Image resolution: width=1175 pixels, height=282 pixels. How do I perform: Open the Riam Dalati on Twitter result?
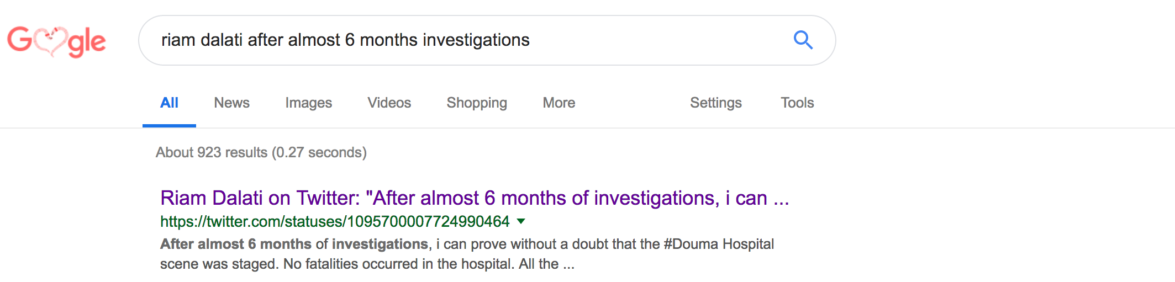pos(475,198)
